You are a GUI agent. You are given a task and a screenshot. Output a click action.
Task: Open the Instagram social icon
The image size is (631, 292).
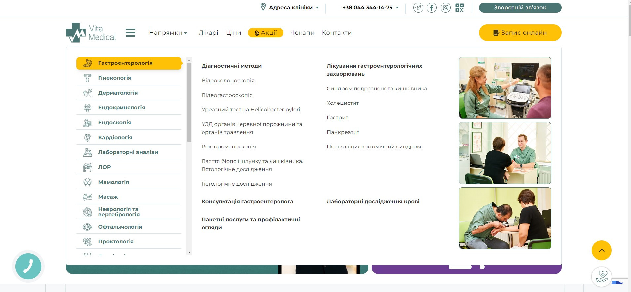point(445,8)
